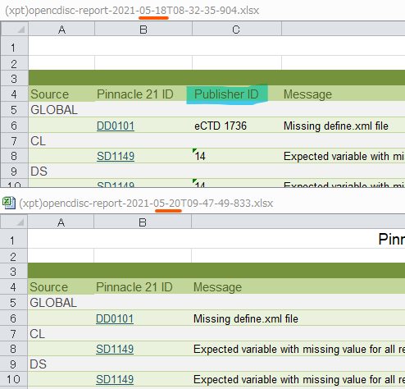Select the GLOBAL cell in lower sheet

[x=61, y=303]
